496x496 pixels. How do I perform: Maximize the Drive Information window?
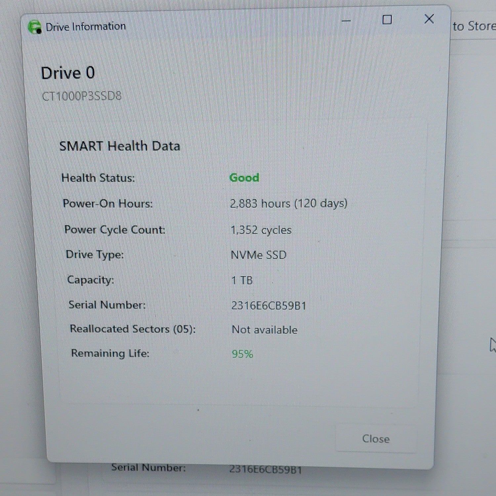click(387, 20)
